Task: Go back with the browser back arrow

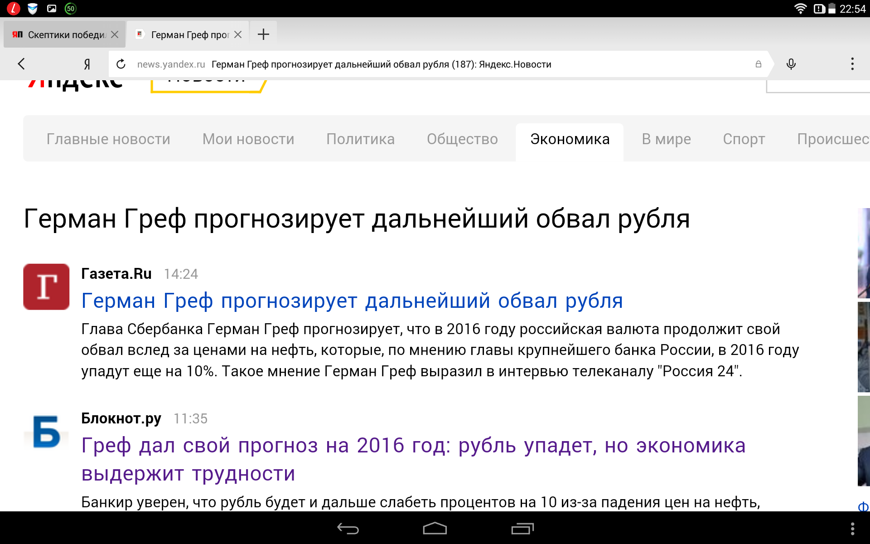Action: point(21,64)
